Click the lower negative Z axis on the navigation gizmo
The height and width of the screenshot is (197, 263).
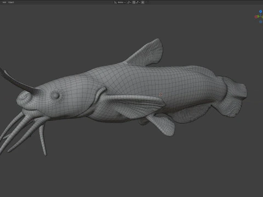[x=261, y=22]
